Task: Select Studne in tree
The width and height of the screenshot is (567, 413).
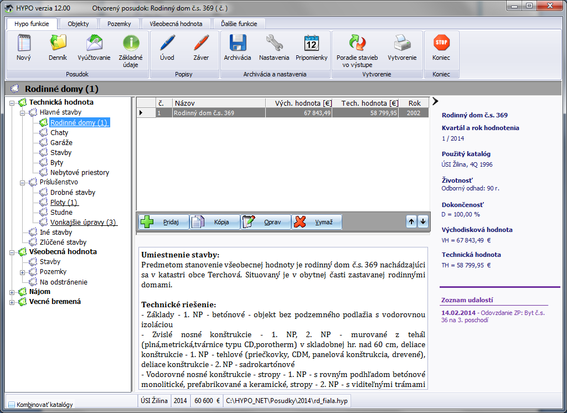Action: tap(61, 212)
